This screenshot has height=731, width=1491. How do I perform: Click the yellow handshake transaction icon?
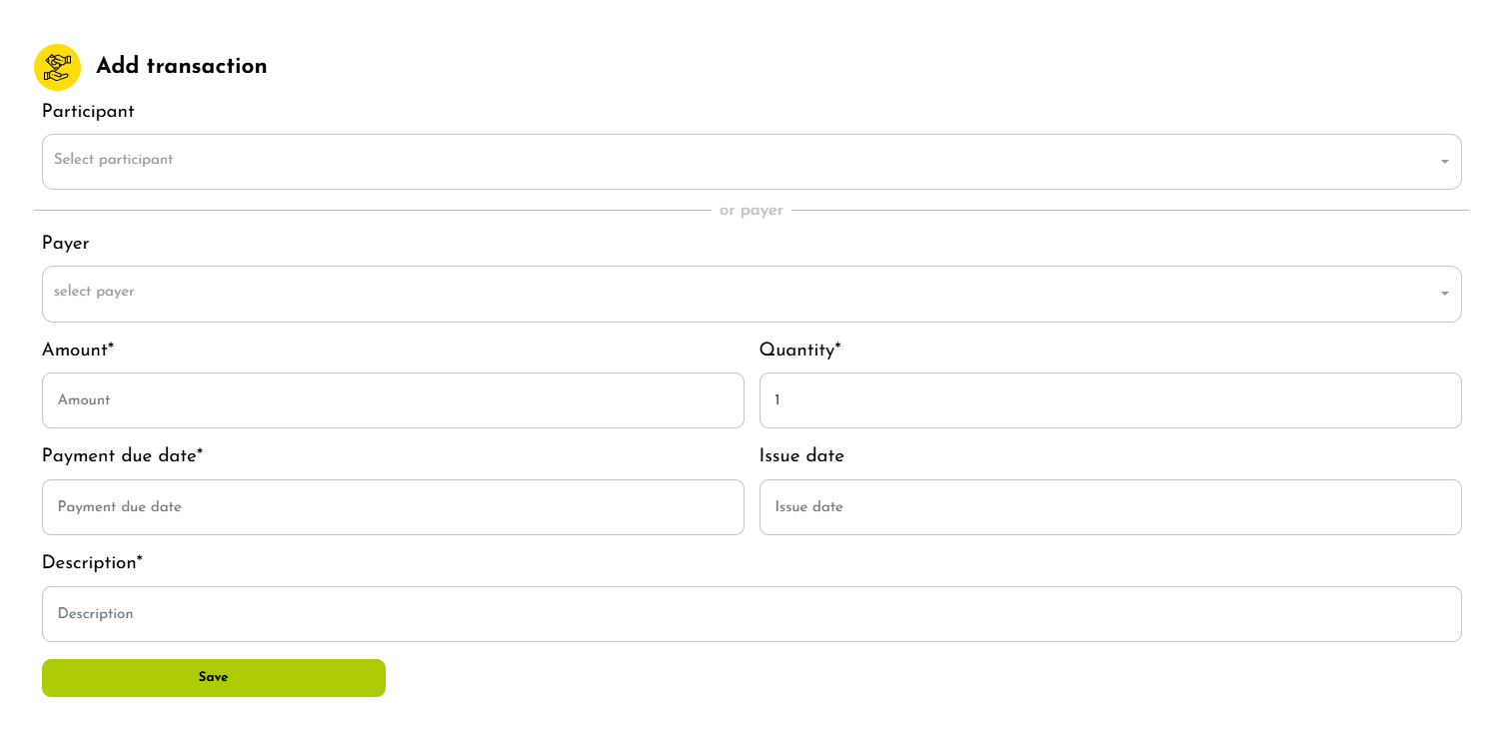pyautogui.click(x=57, y=67)
